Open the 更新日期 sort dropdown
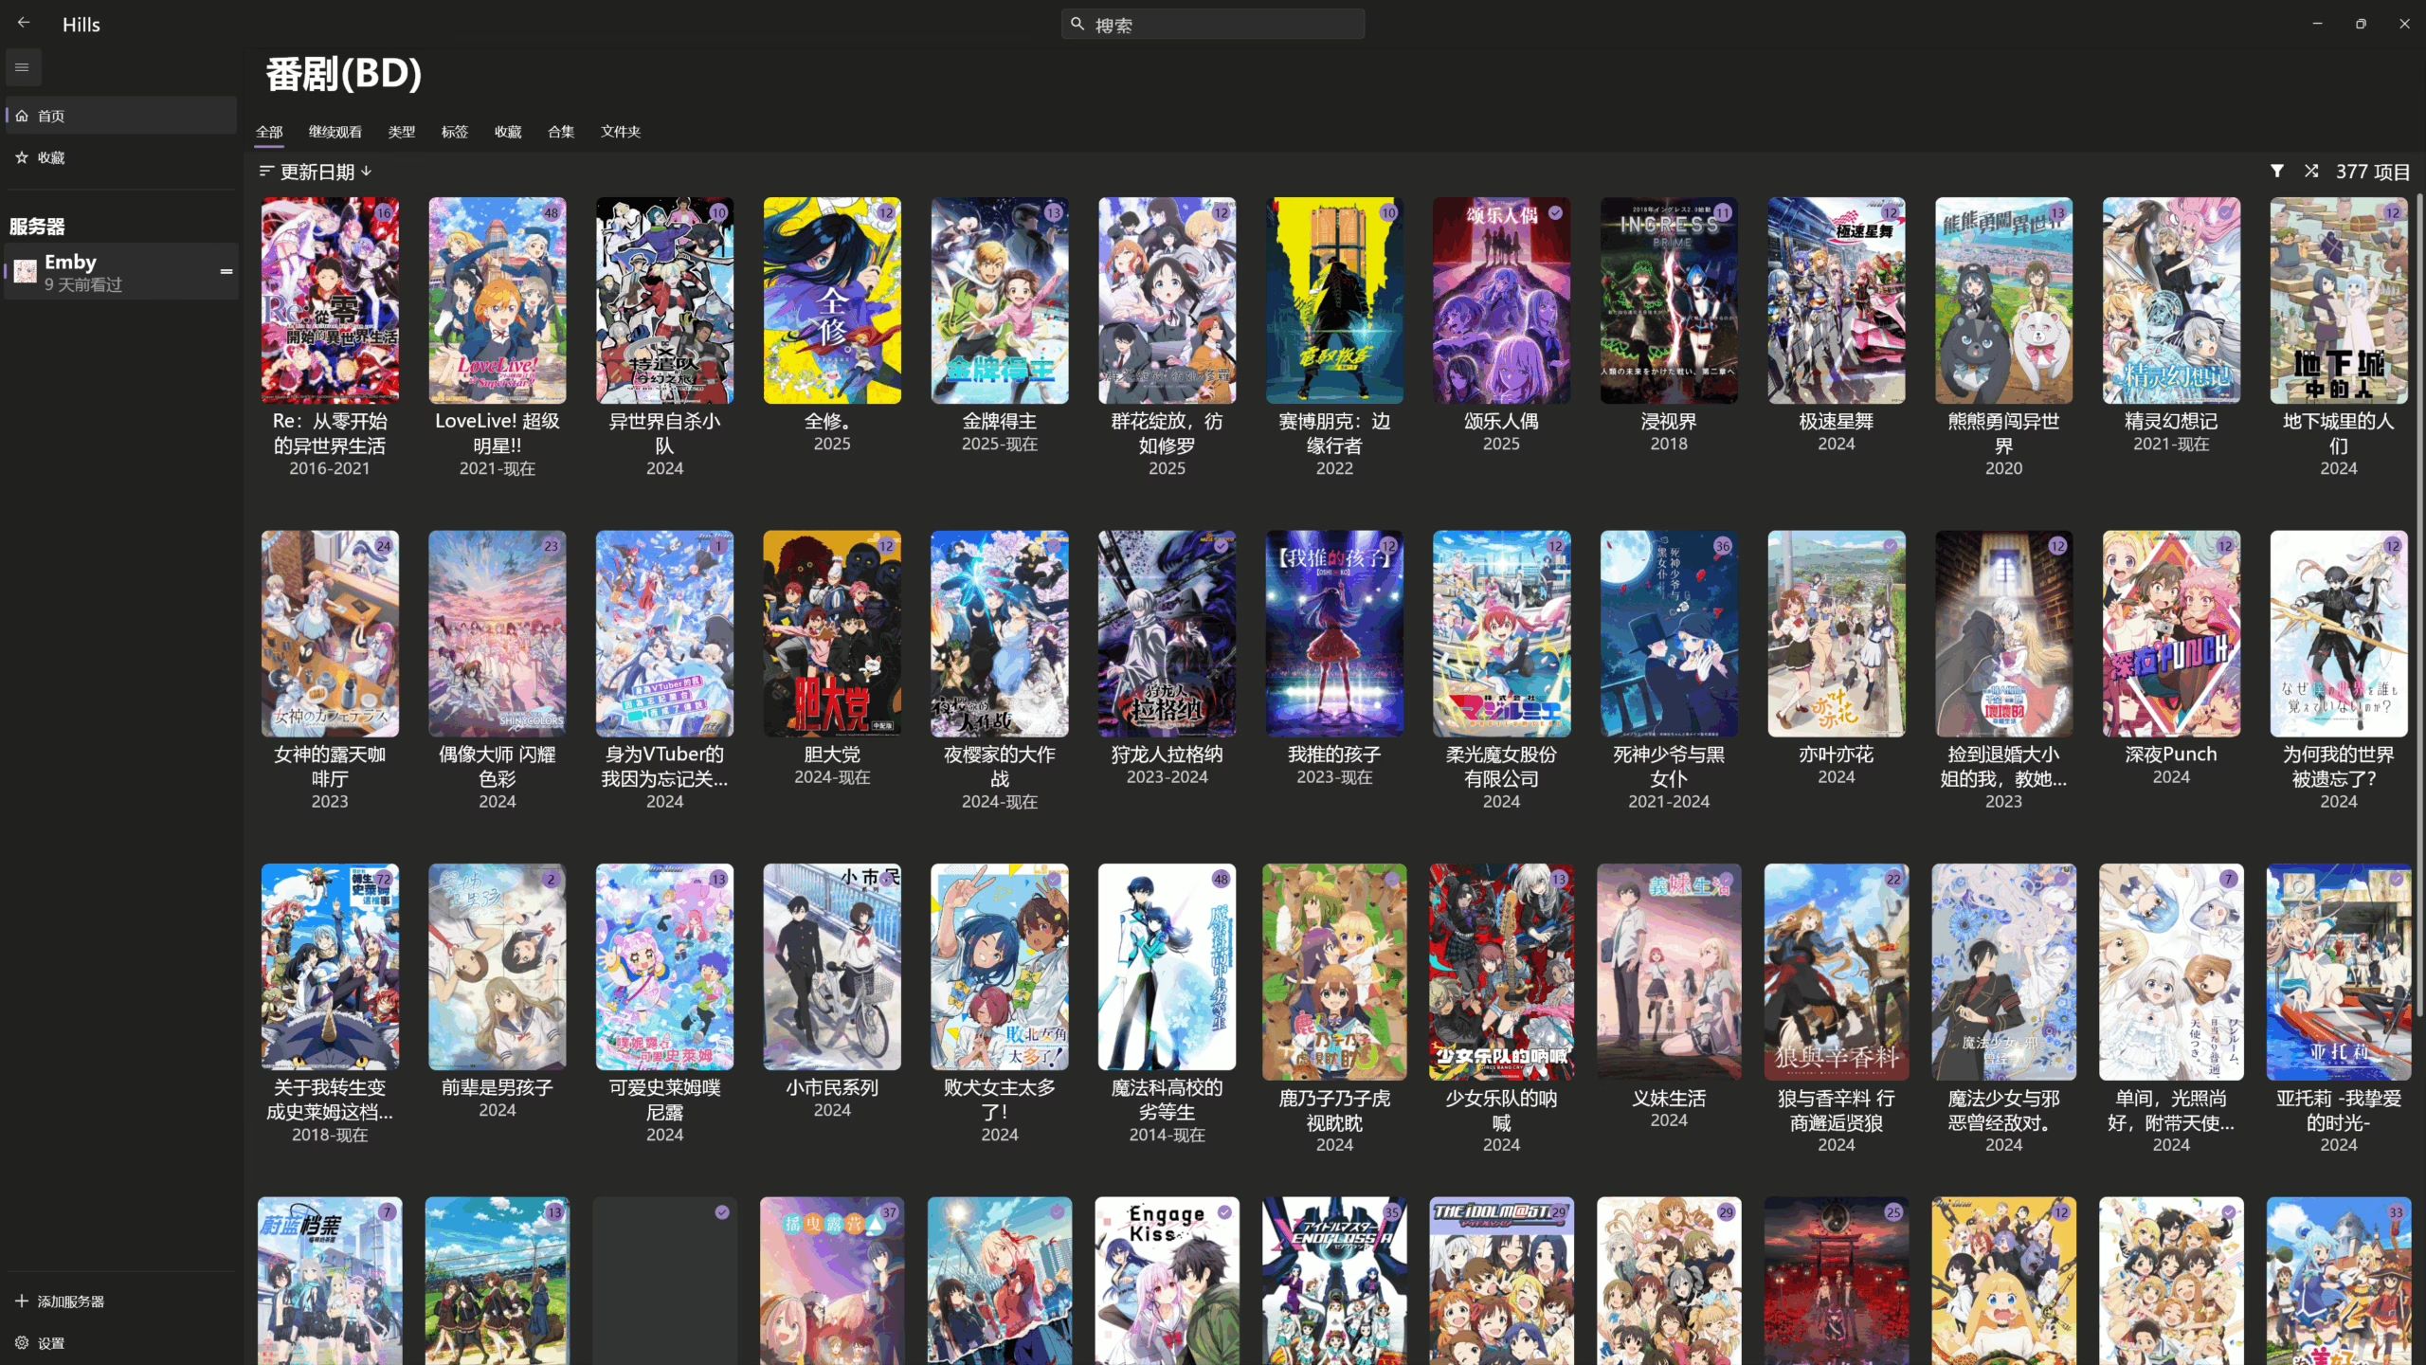This screenshot has width=2426, height=1365. click(x=317, y=172)
